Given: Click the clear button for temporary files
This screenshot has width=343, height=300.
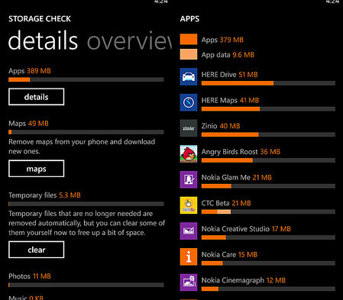Looking at the screenshot, I should tap(36, 250).
